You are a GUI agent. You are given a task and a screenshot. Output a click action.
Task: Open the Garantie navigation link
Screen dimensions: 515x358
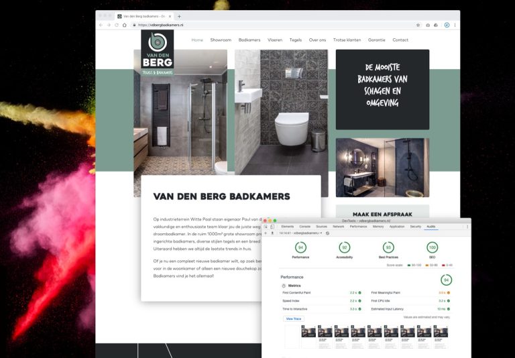point(376,40)
